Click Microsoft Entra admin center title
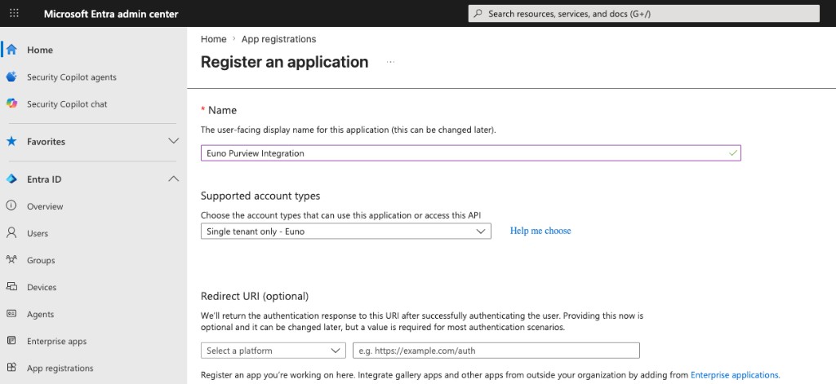 coord(111,14)
